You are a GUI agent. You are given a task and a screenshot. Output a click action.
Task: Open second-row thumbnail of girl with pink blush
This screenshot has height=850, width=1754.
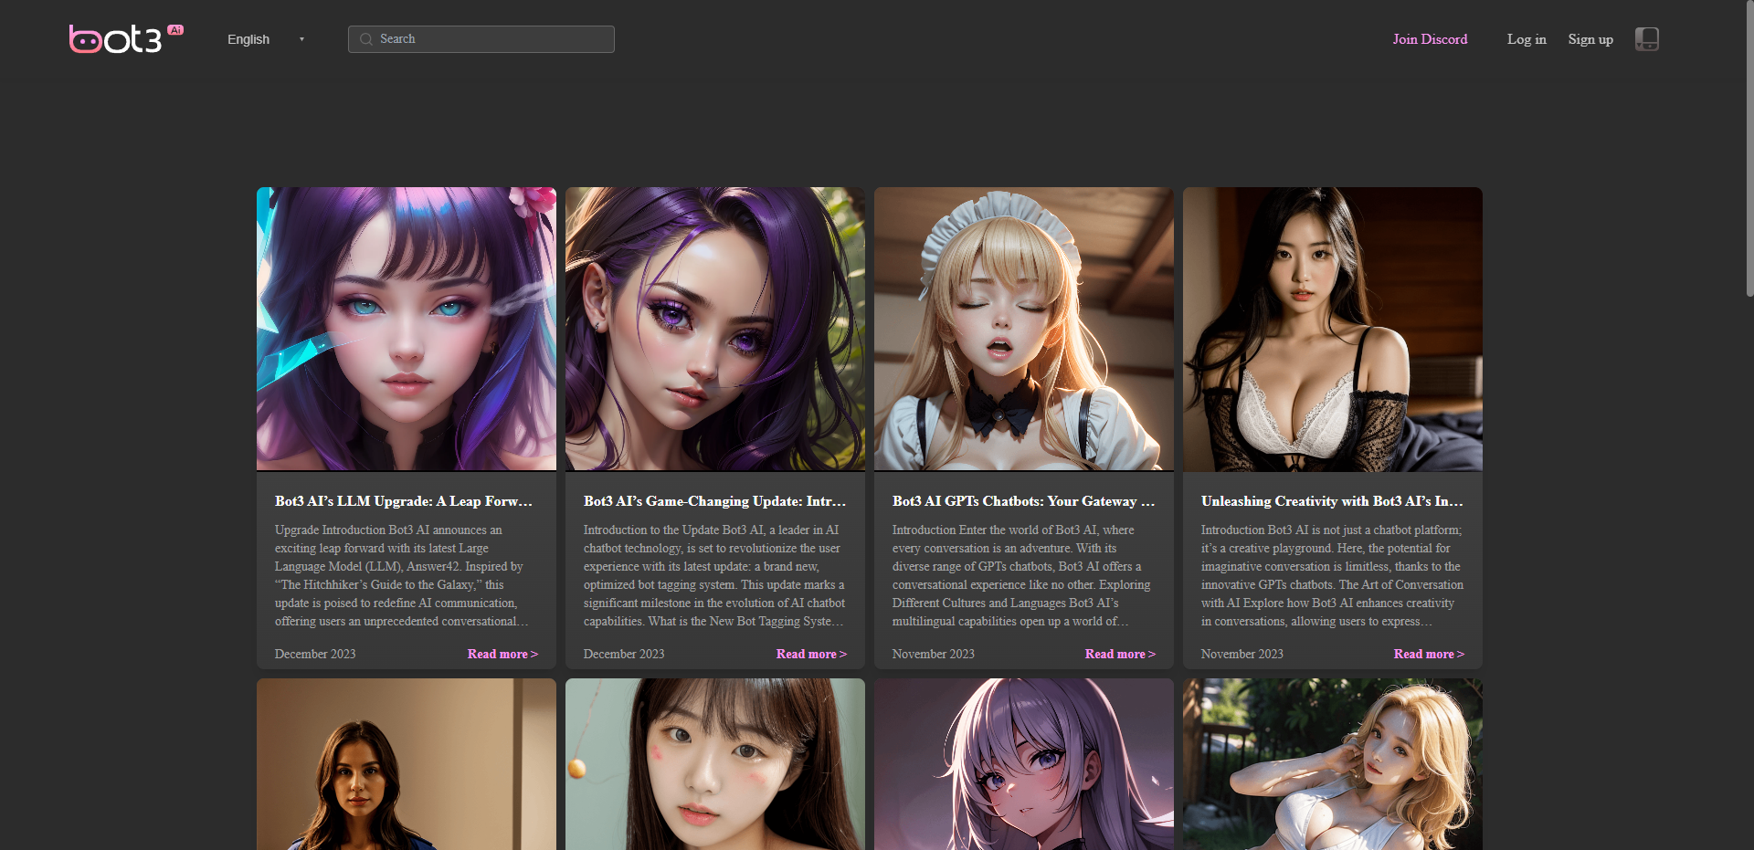[715, 764]
